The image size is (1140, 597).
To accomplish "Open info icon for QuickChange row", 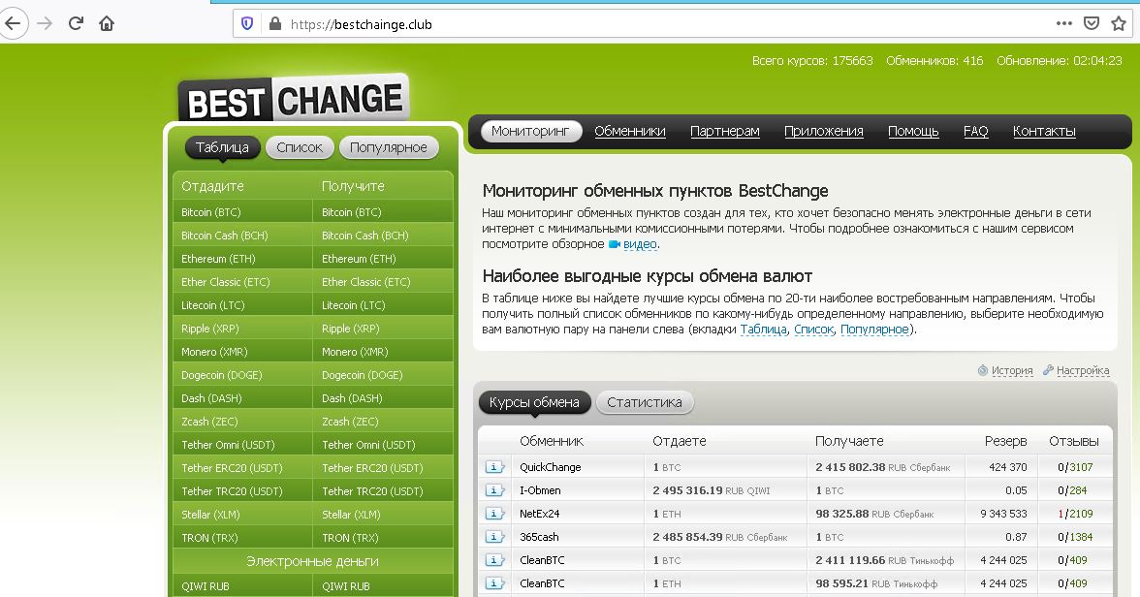I will click(494, 467).
